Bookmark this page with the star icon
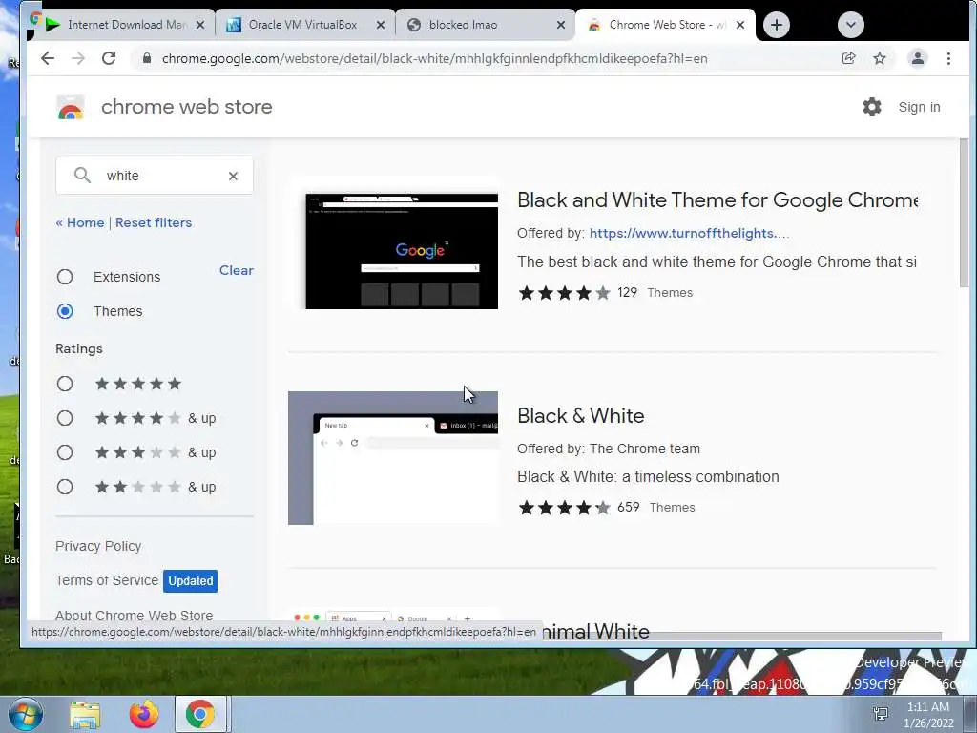The image size is (977, 733). coord(879,58)
